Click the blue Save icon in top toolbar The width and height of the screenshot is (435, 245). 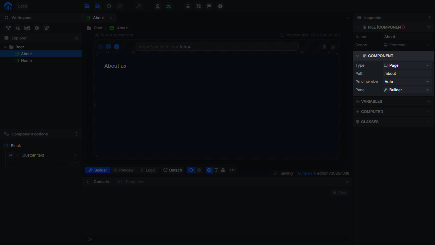(x=87, y=6)
